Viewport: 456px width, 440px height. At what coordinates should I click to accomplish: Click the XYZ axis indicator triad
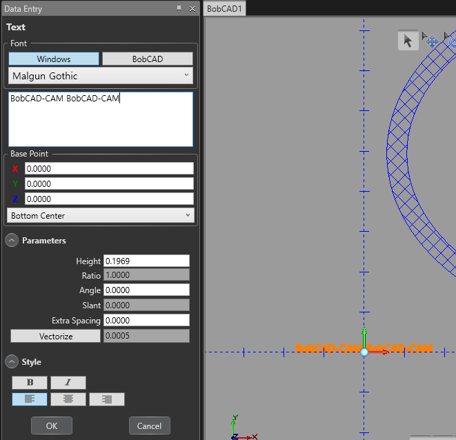pyautogui.click(x=243, y=428)
